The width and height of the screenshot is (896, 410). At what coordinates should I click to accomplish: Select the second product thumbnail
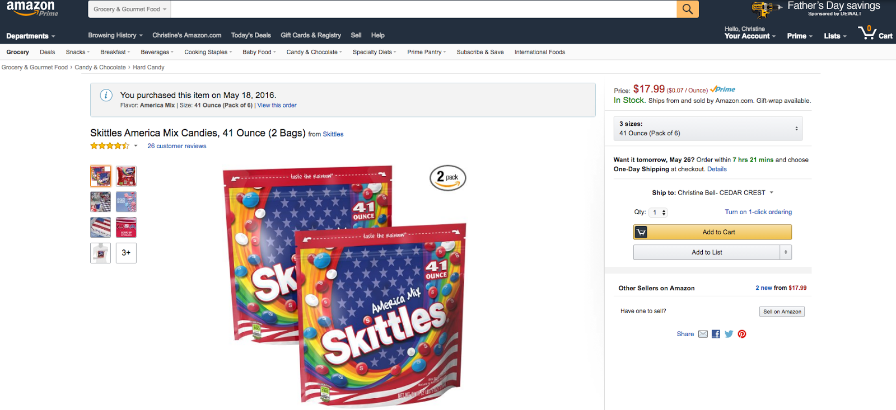tap(126, 176)
